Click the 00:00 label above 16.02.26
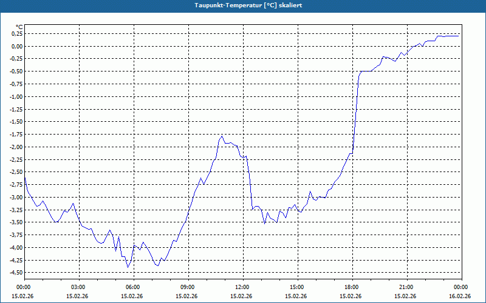Viewport: 486px width, 303px height. click(462, 287)
